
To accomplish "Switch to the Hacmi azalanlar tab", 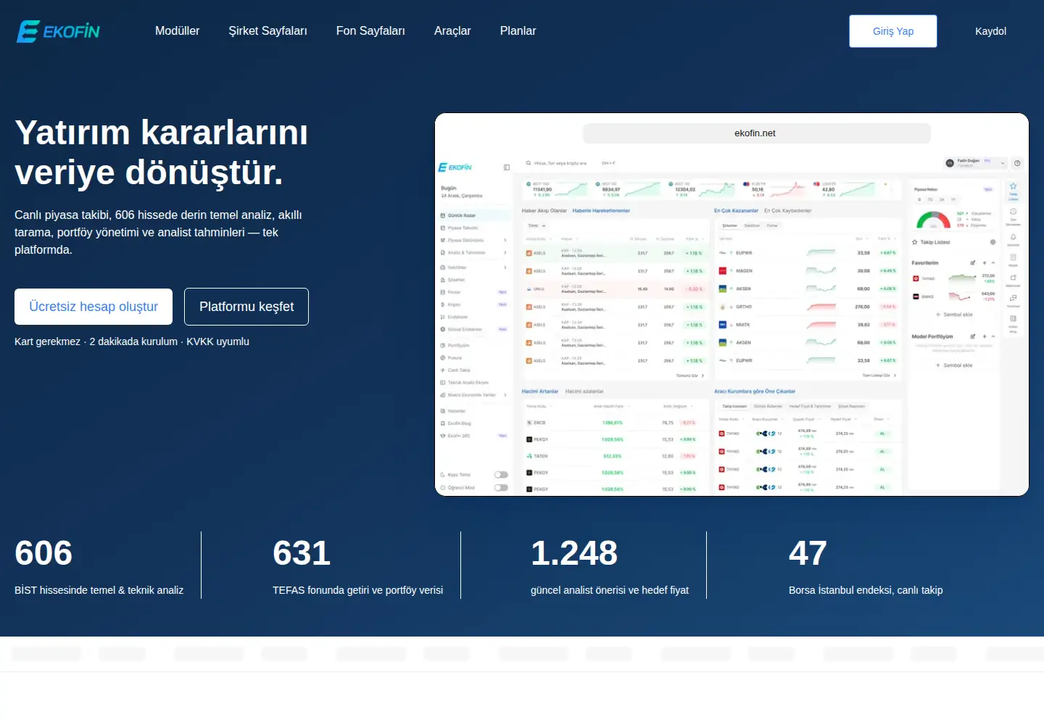I will click(x=584, y=391).
